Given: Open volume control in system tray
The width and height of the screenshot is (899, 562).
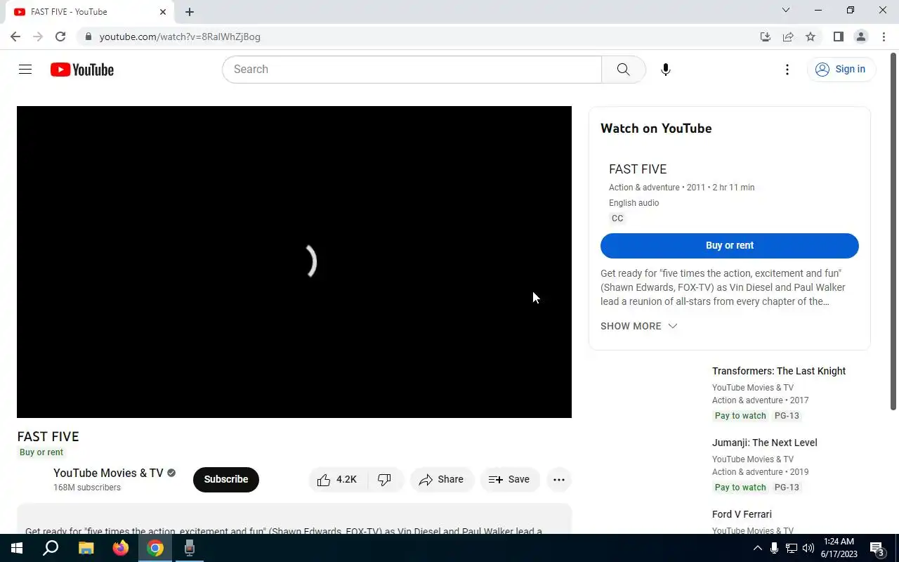Looking at the screenshot, I should 808,548.
